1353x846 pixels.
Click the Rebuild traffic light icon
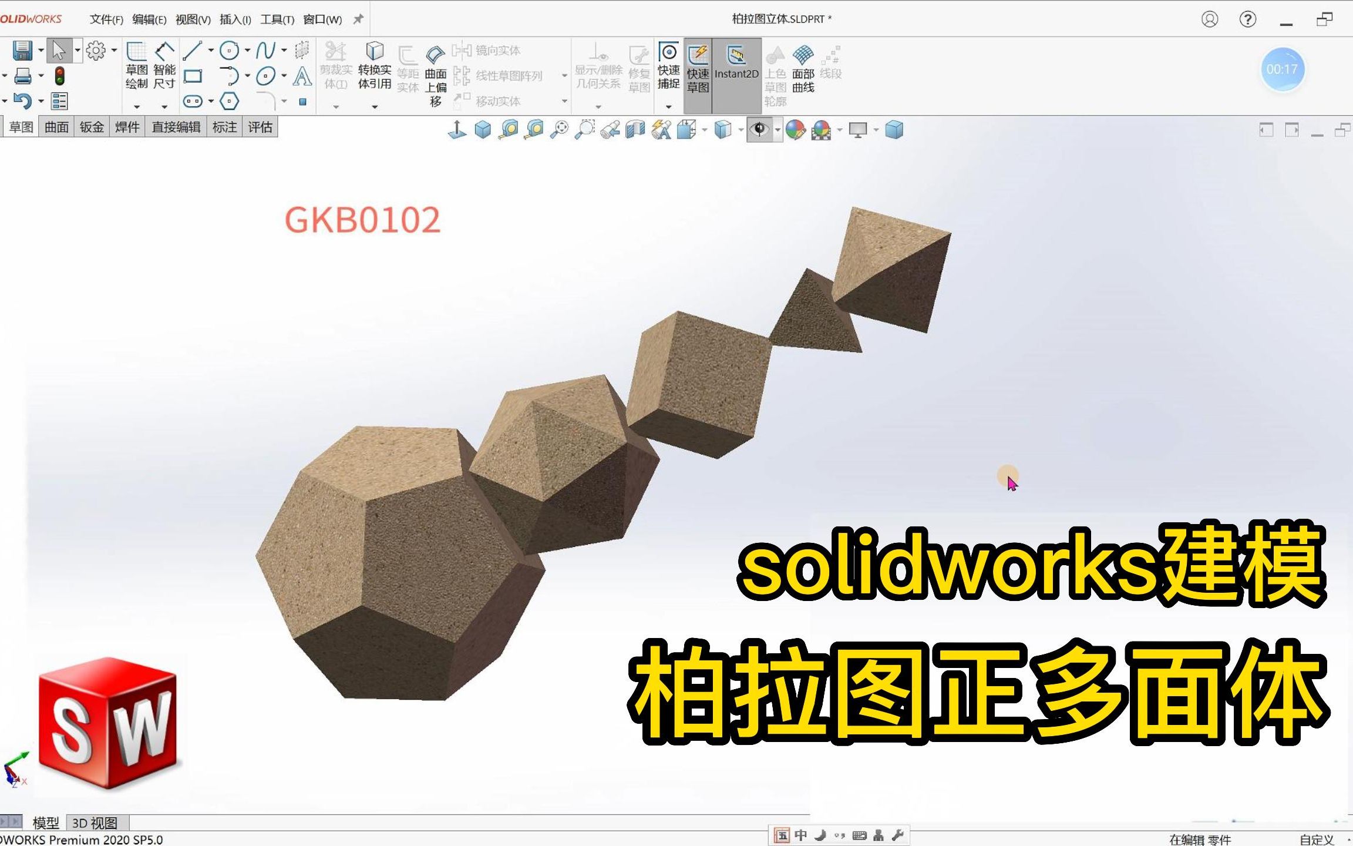pyautogui.click(x=59, y=76)
